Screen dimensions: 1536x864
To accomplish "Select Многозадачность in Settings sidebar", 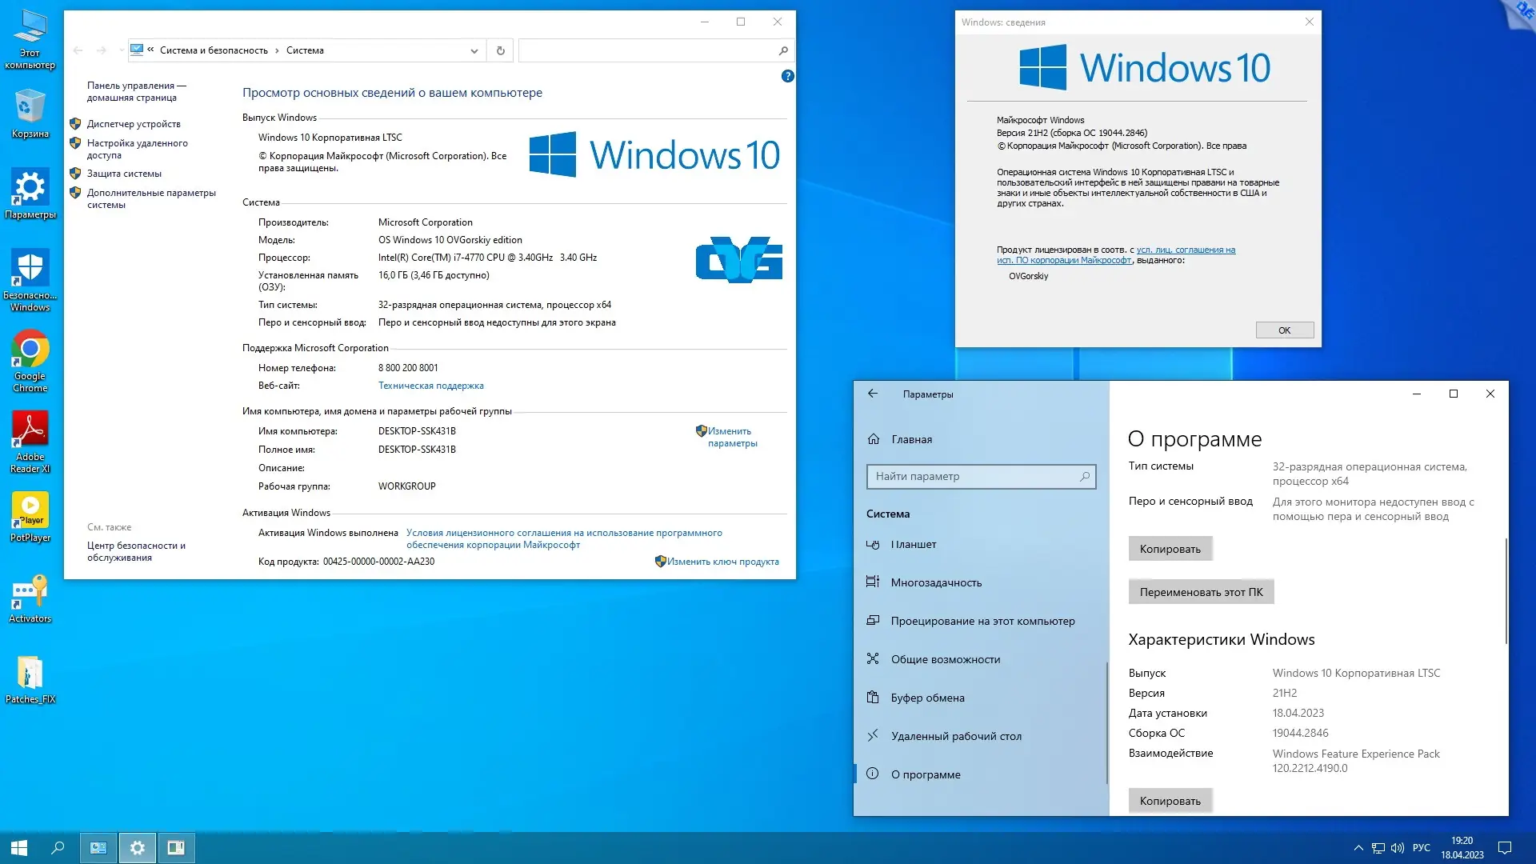I will click(936, 582).
